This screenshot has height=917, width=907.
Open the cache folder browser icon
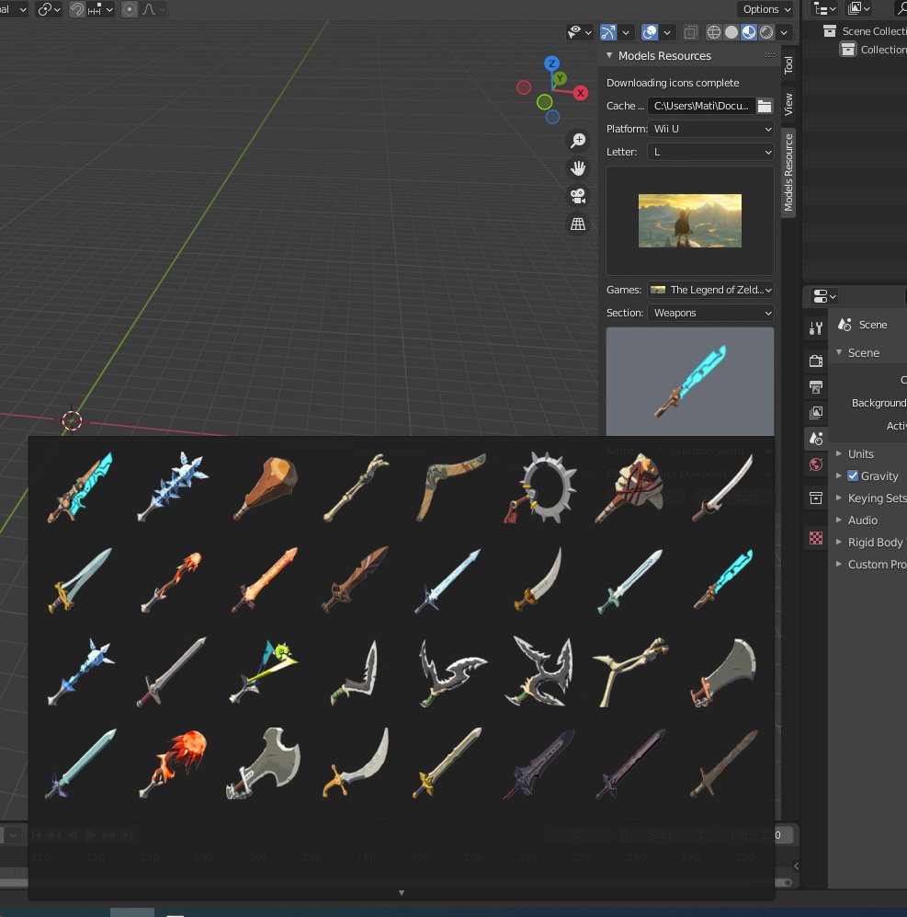(x=765, y=106)
